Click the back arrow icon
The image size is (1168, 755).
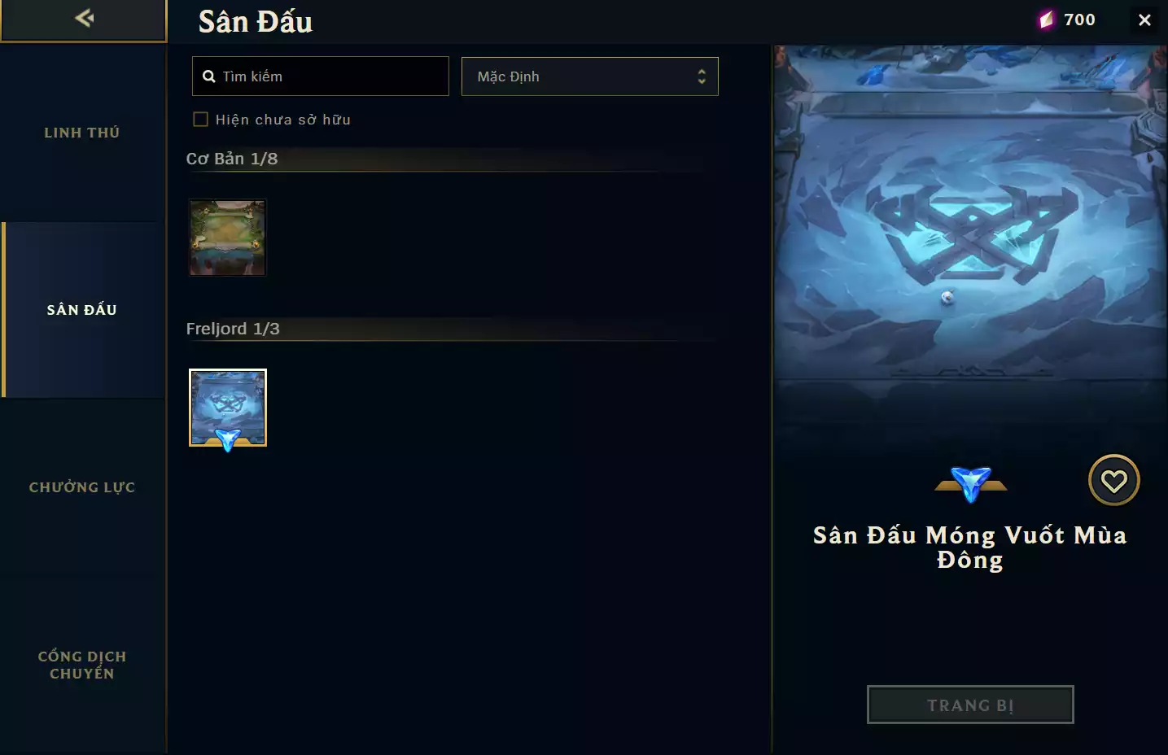click(84, 18)
